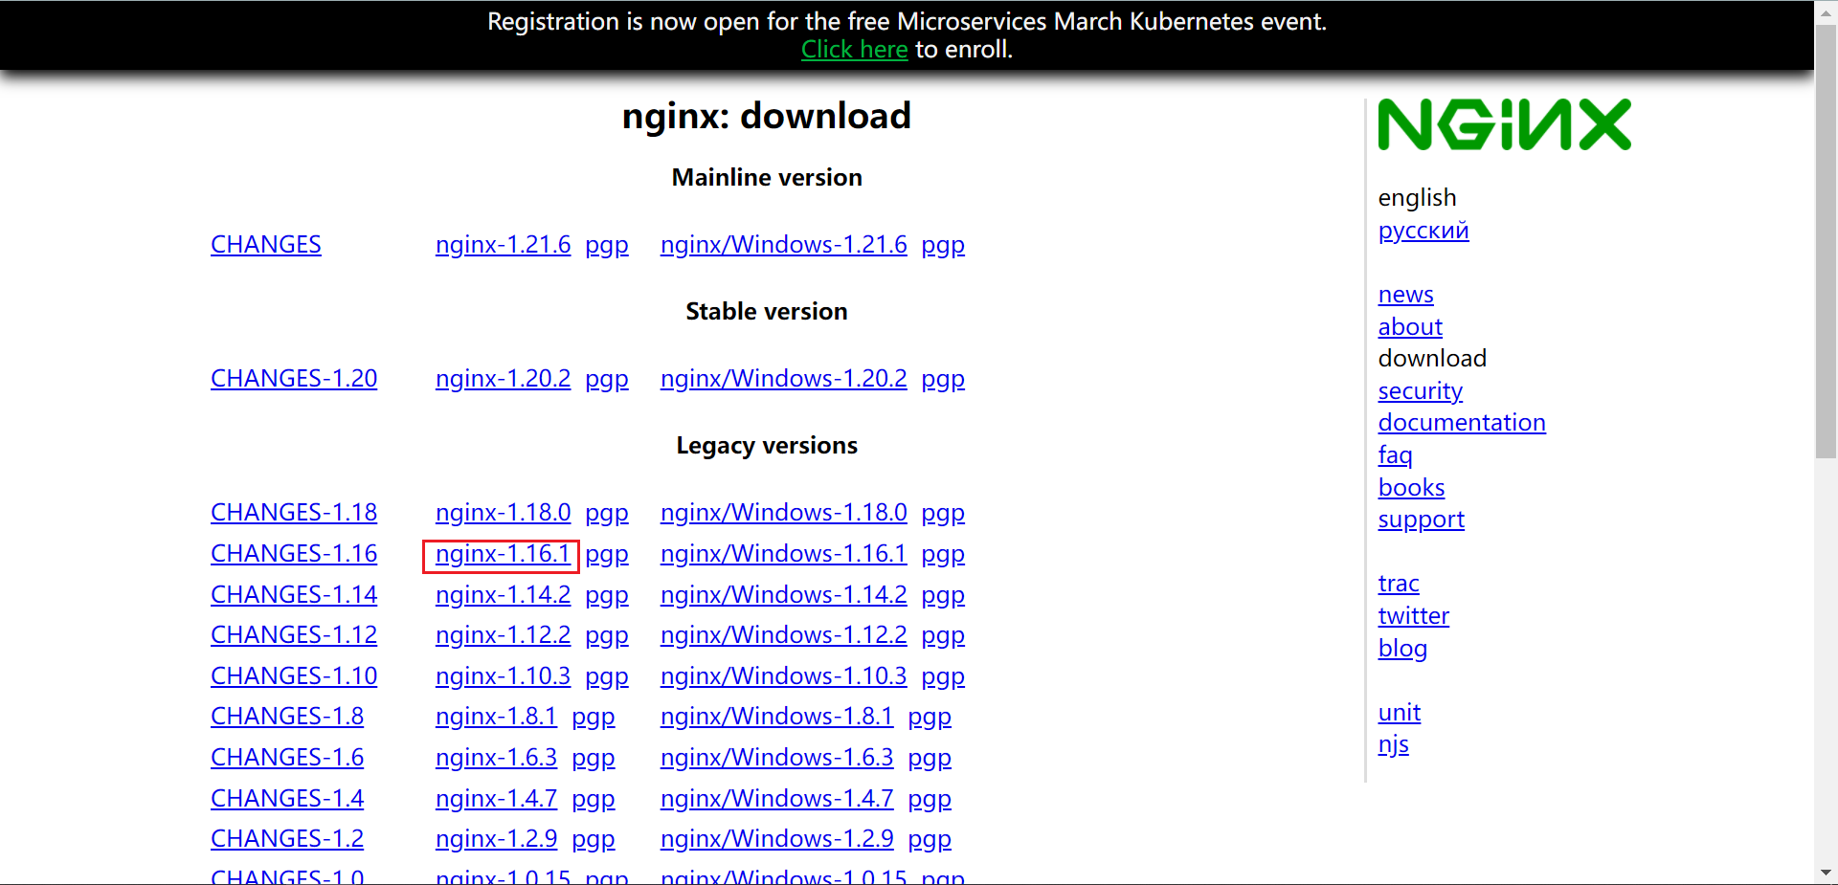Open the twitter link

(1413, 615)
